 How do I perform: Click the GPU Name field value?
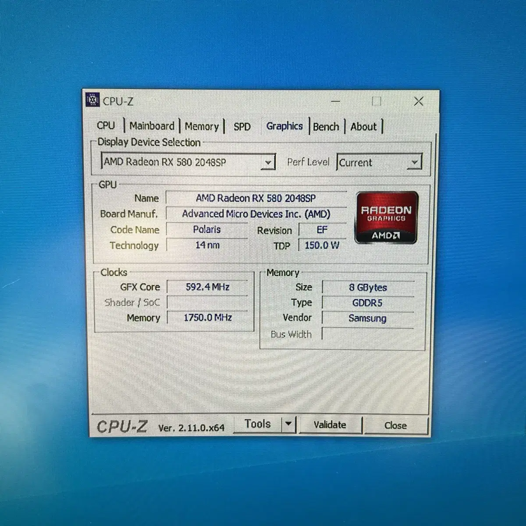click(x=256, y=198)
